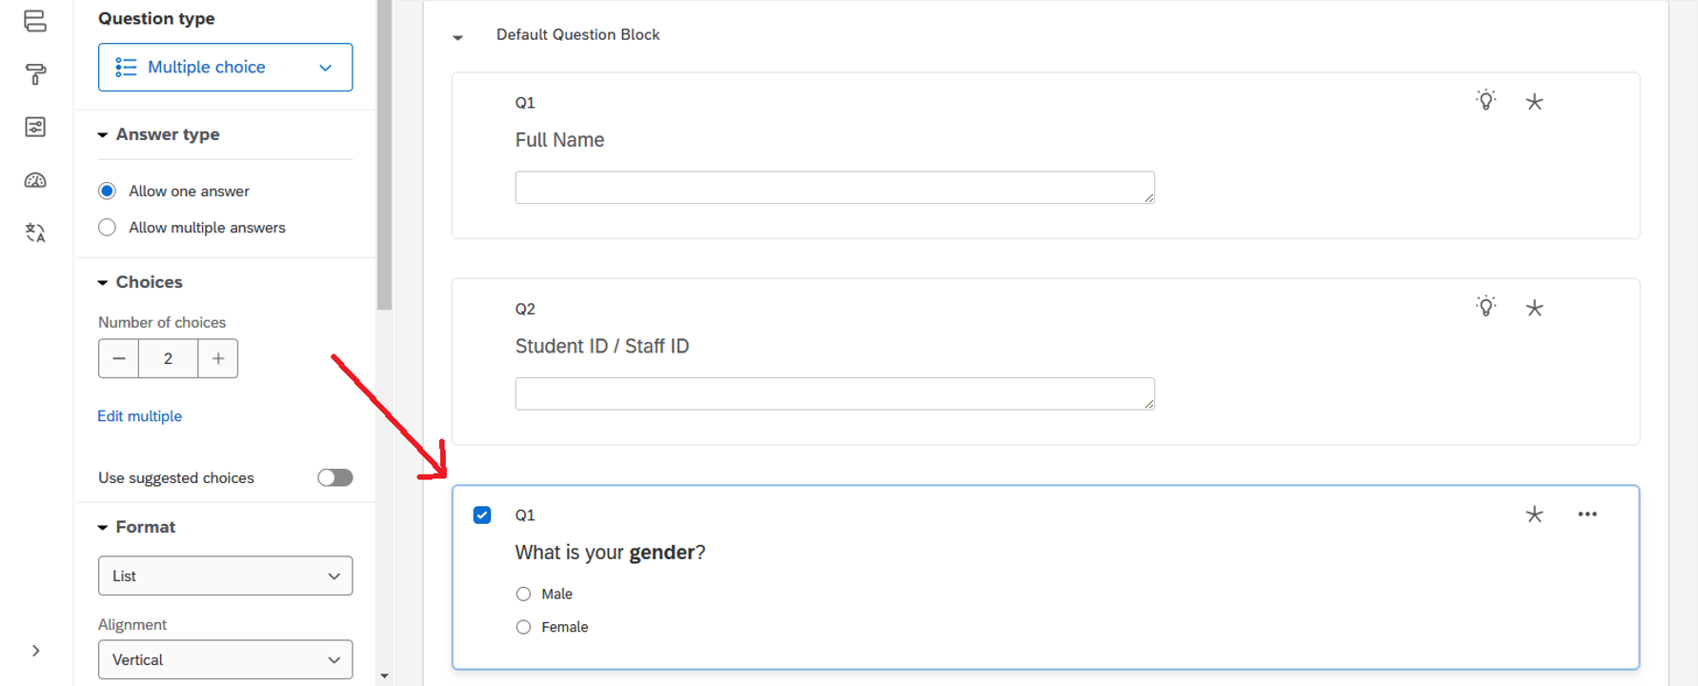The width and height of the screenshot is (1698, 686).
Task: Toggle Use suggested choices switch
Action: (334, 477)
